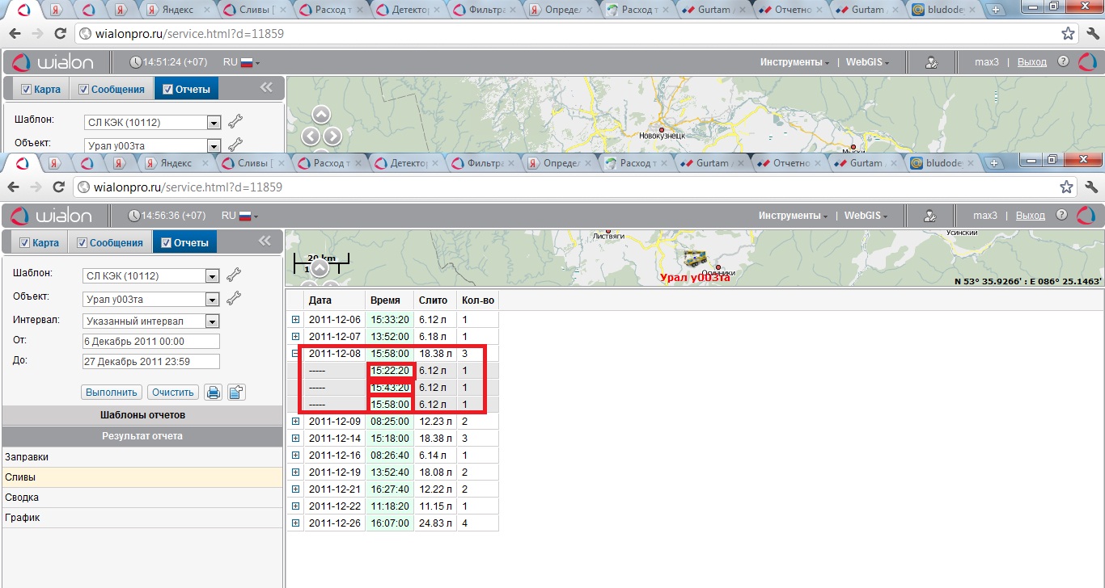Open the WebGIS menu in the 14:56 window
1105x588 pixels.
866,216
